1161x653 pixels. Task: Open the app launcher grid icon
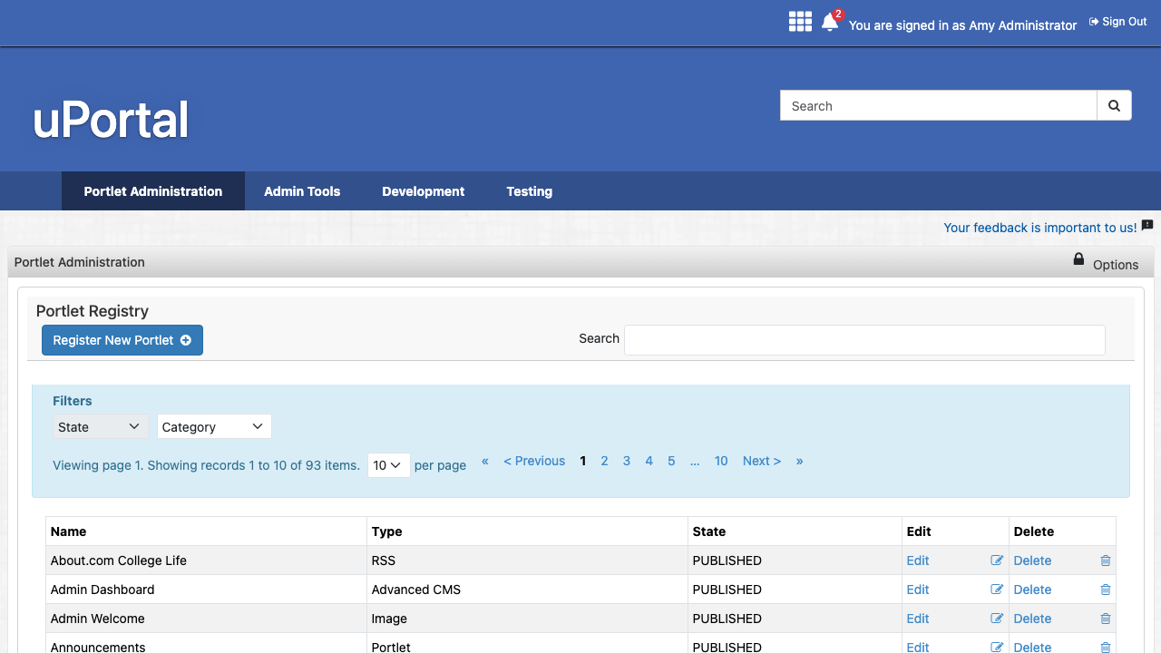coord(800,22)
